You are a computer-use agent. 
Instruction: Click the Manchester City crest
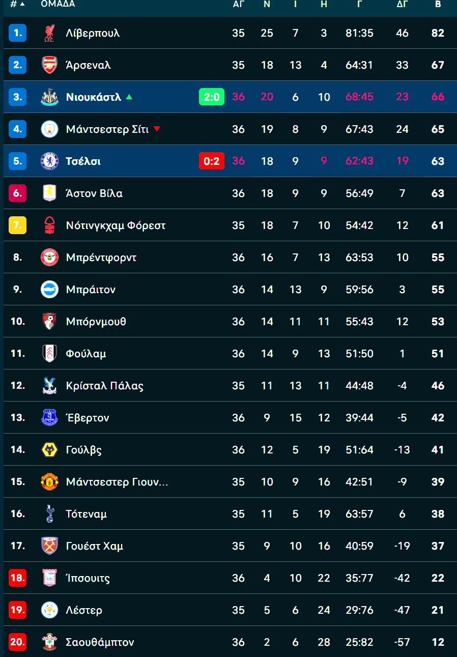[49, 129]
